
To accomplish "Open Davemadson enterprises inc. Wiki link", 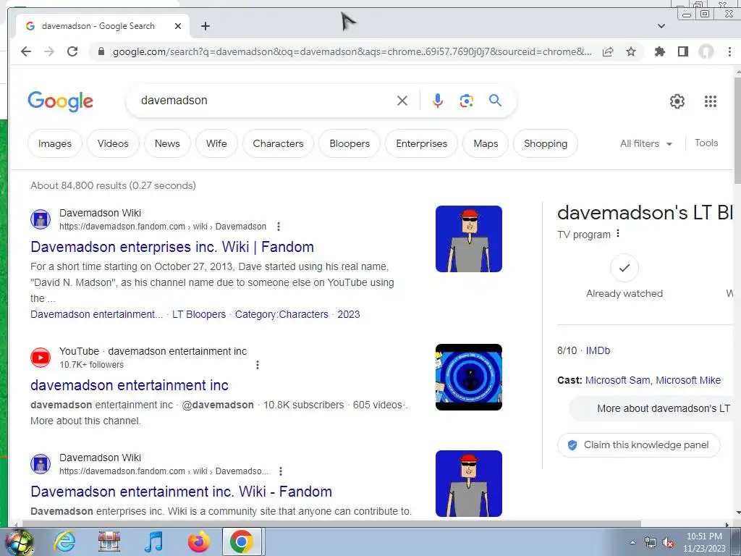I will 172,247.
